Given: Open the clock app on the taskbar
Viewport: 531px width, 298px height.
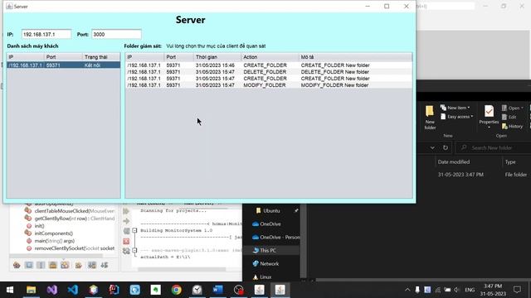Looking at the screenshot, I should [x=197, y=290].
